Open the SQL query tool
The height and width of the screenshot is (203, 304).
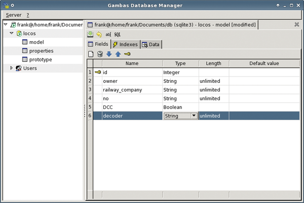tap(117, 35)
